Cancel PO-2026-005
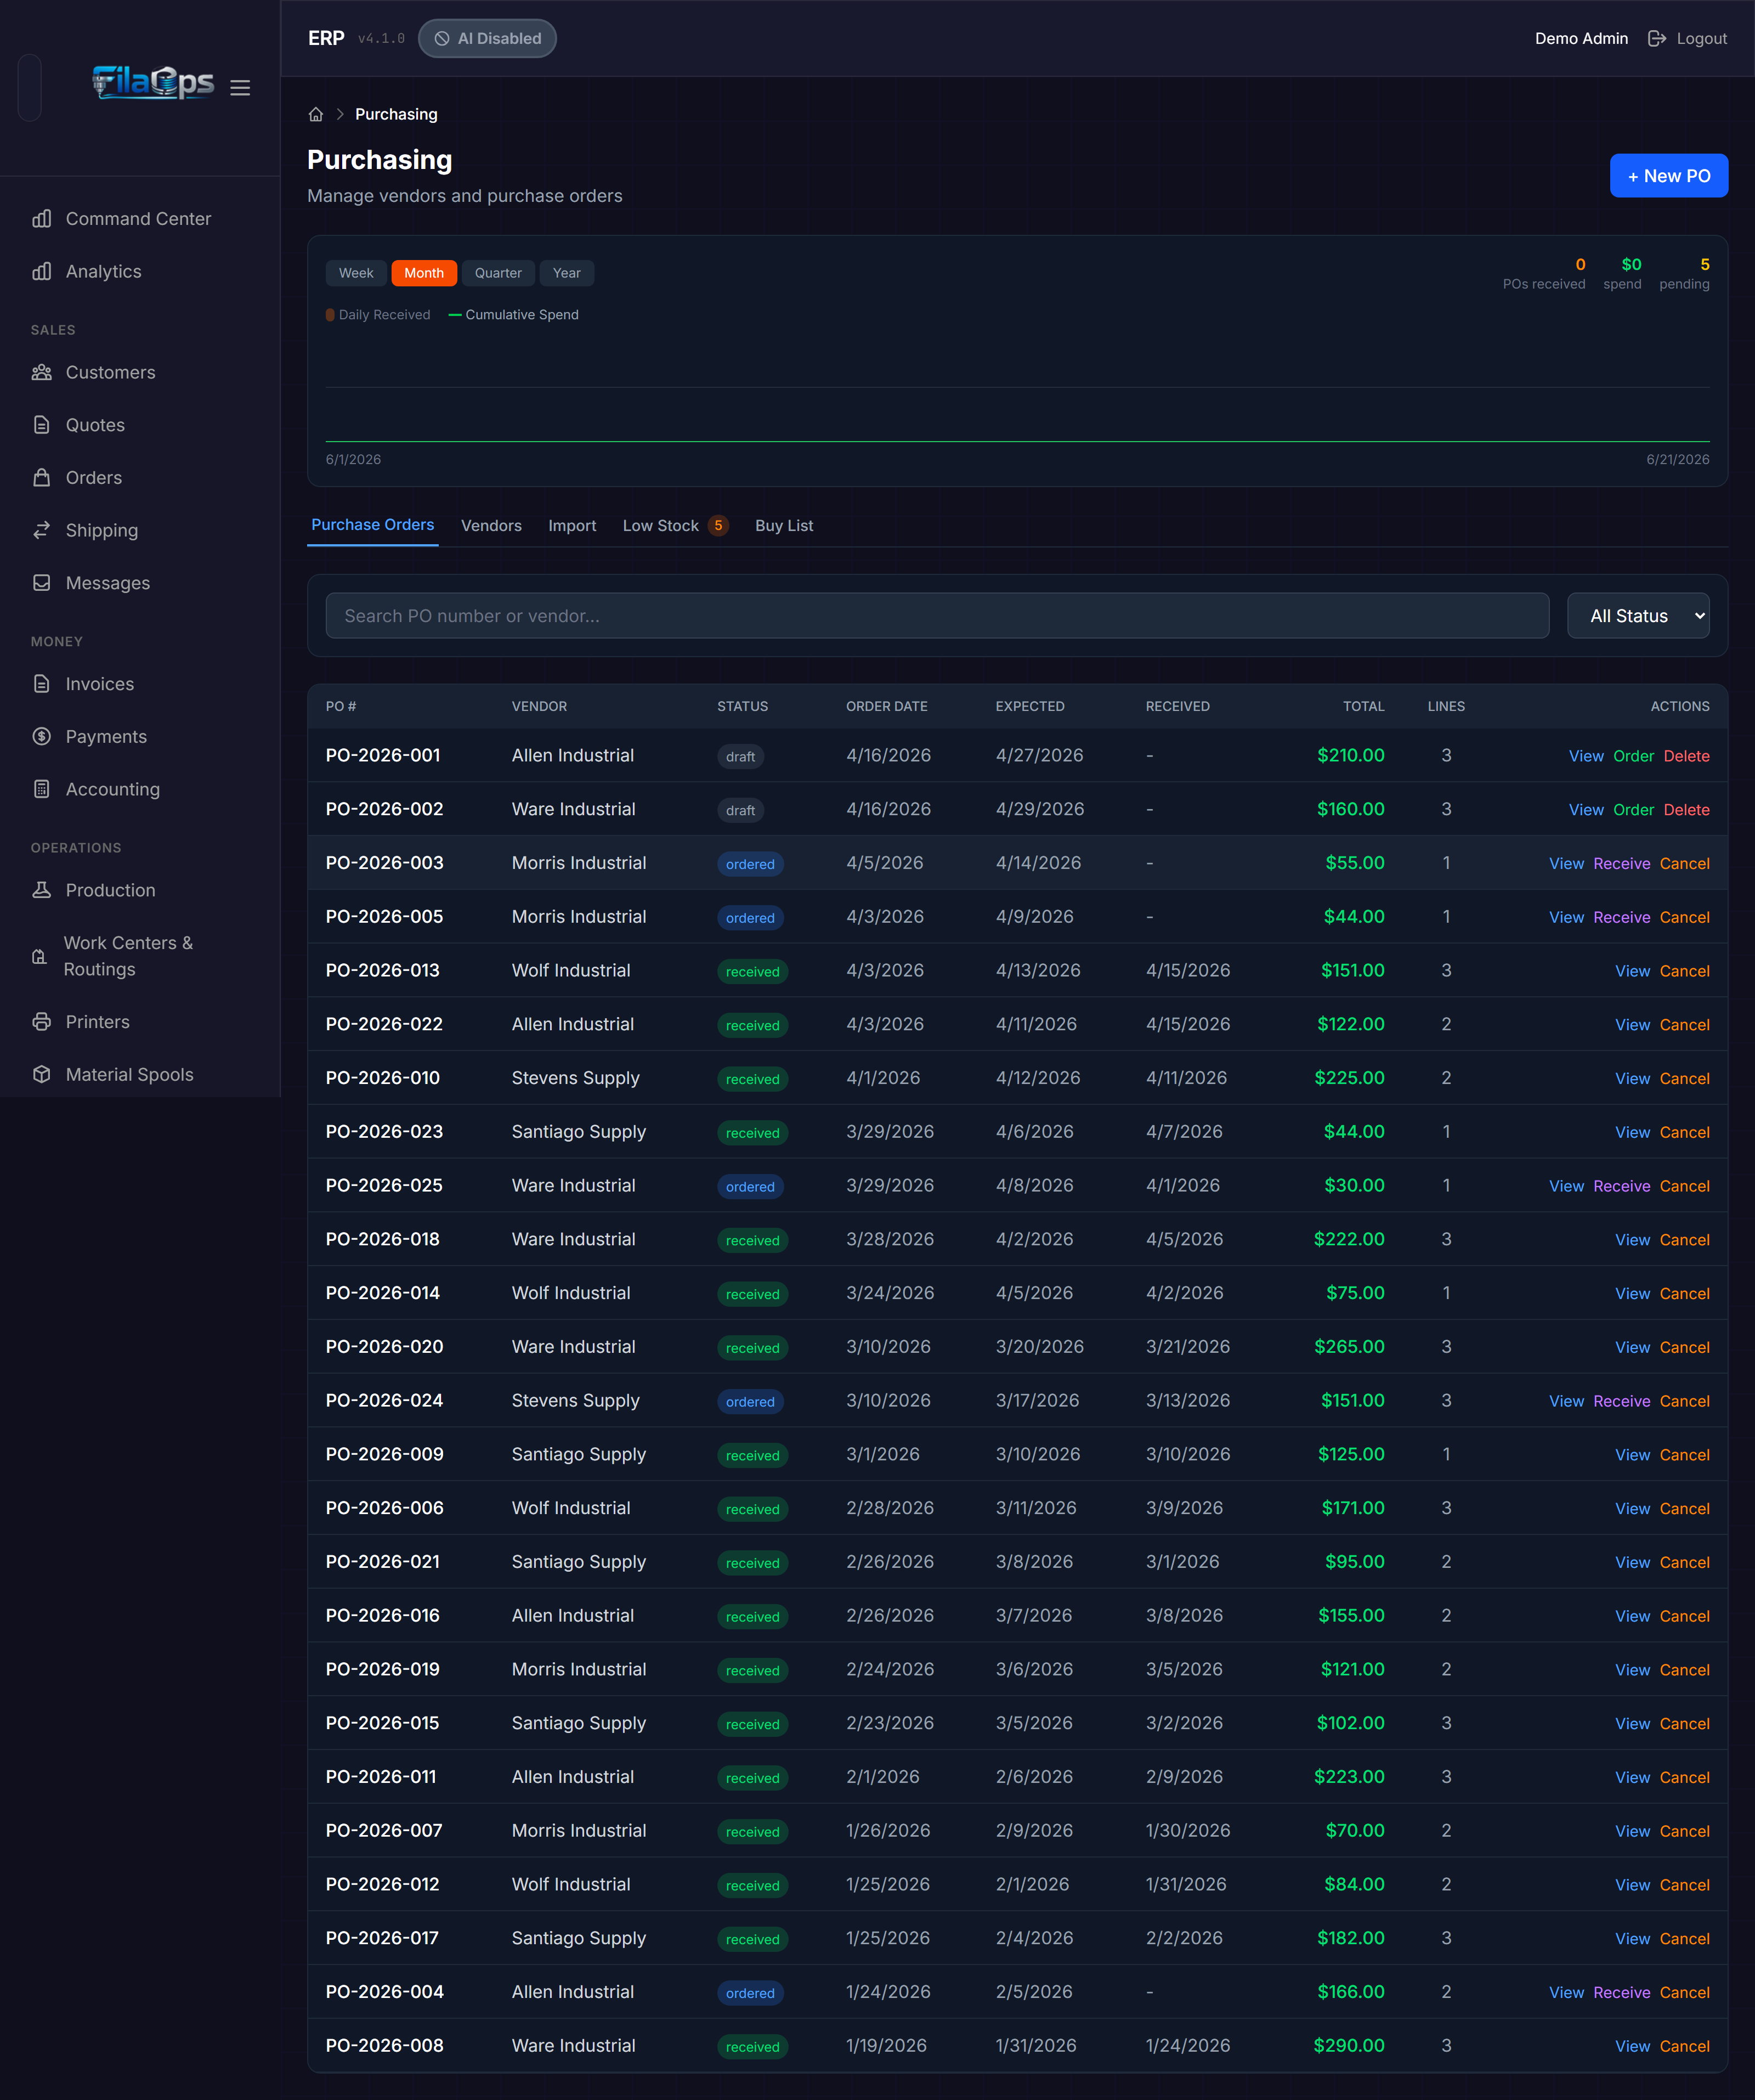1755x2100 pixels. pyautogui.click(x=1684, y=918)
